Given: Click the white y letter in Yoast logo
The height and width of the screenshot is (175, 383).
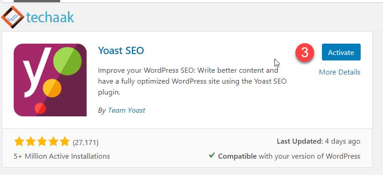Looking at the screenshot, I should [36, 72].
